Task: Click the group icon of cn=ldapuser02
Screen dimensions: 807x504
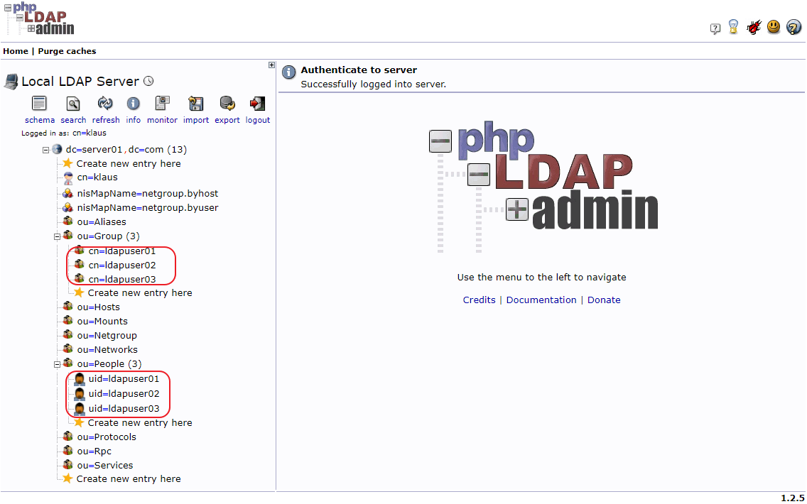Action: pyautogui.click(x=79, y=264)
